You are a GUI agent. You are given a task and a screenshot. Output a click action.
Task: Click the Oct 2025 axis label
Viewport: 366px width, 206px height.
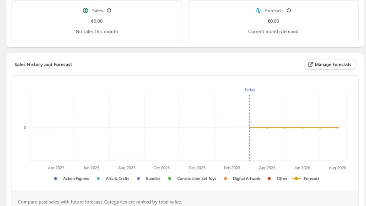161,168
